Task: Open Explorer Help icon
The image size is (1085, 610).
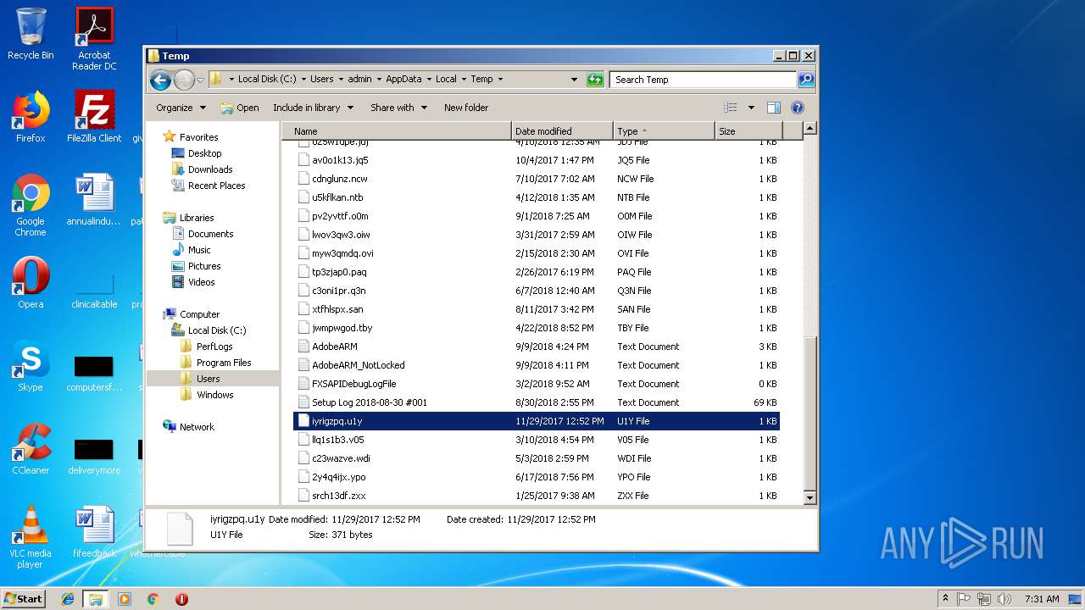Action: coord(798,108)
